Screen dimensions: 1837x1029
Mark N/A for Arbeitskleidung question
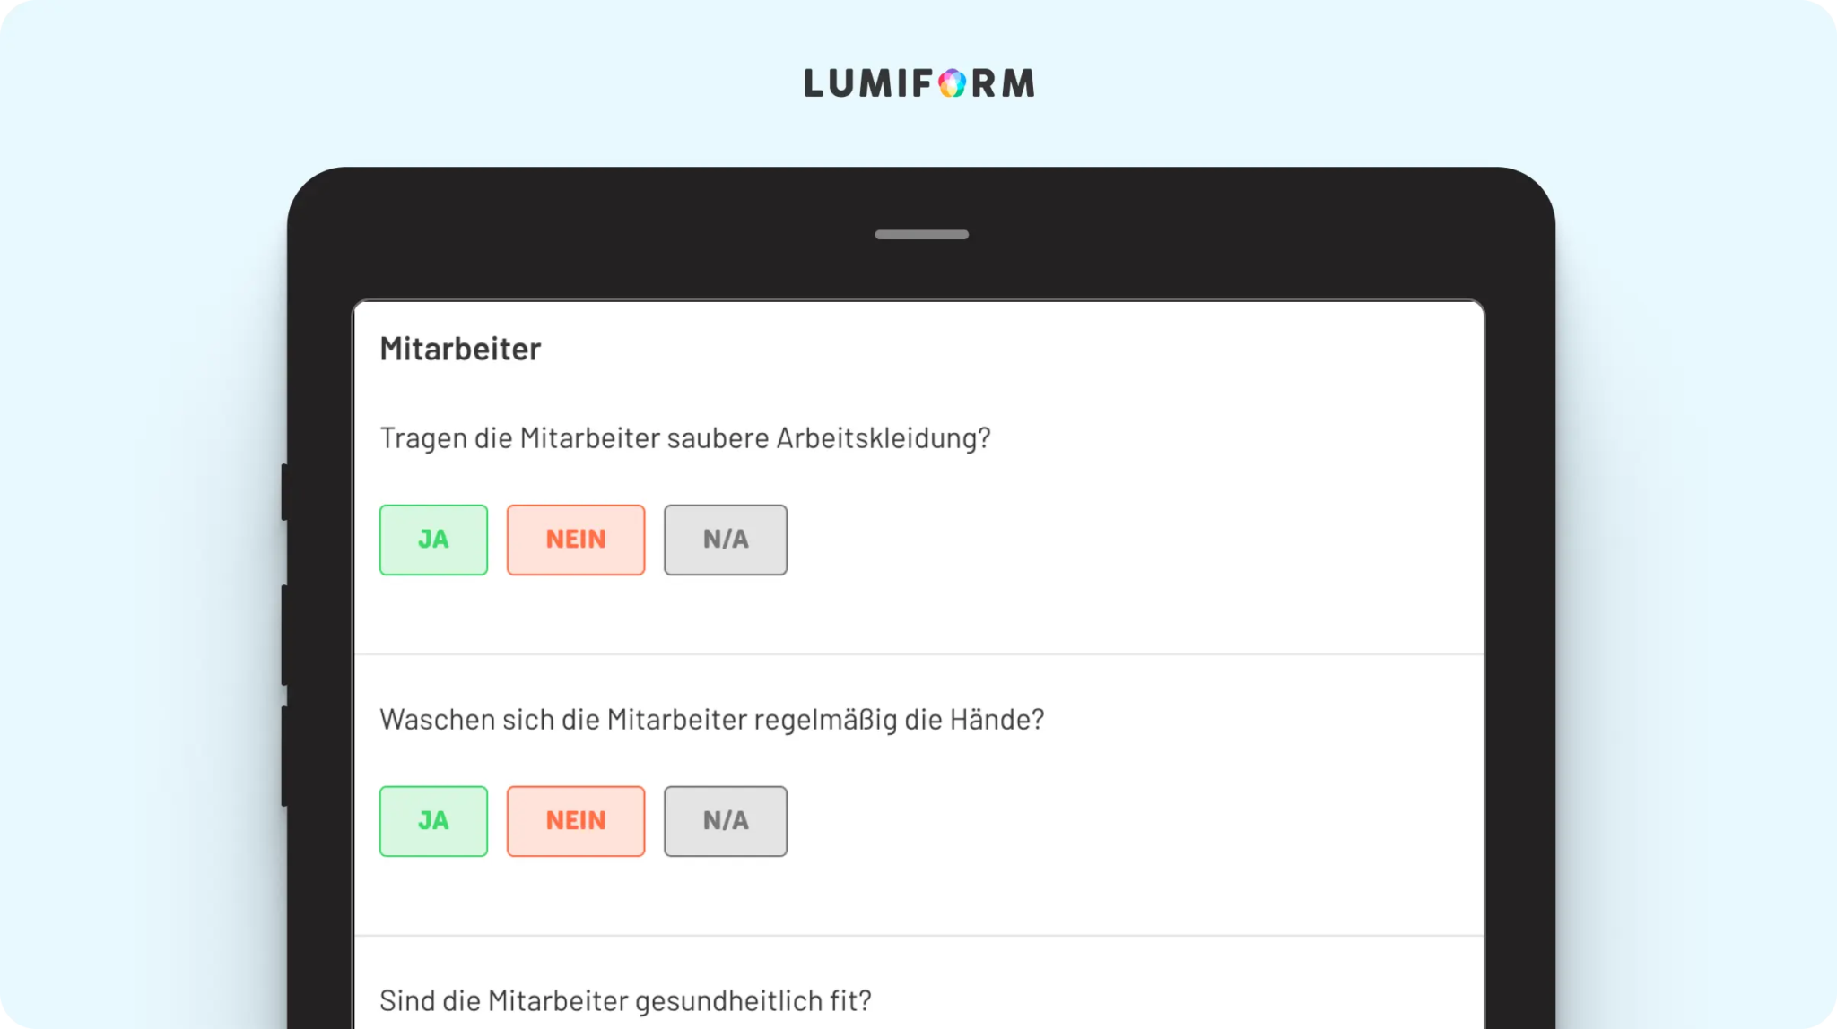726,540
